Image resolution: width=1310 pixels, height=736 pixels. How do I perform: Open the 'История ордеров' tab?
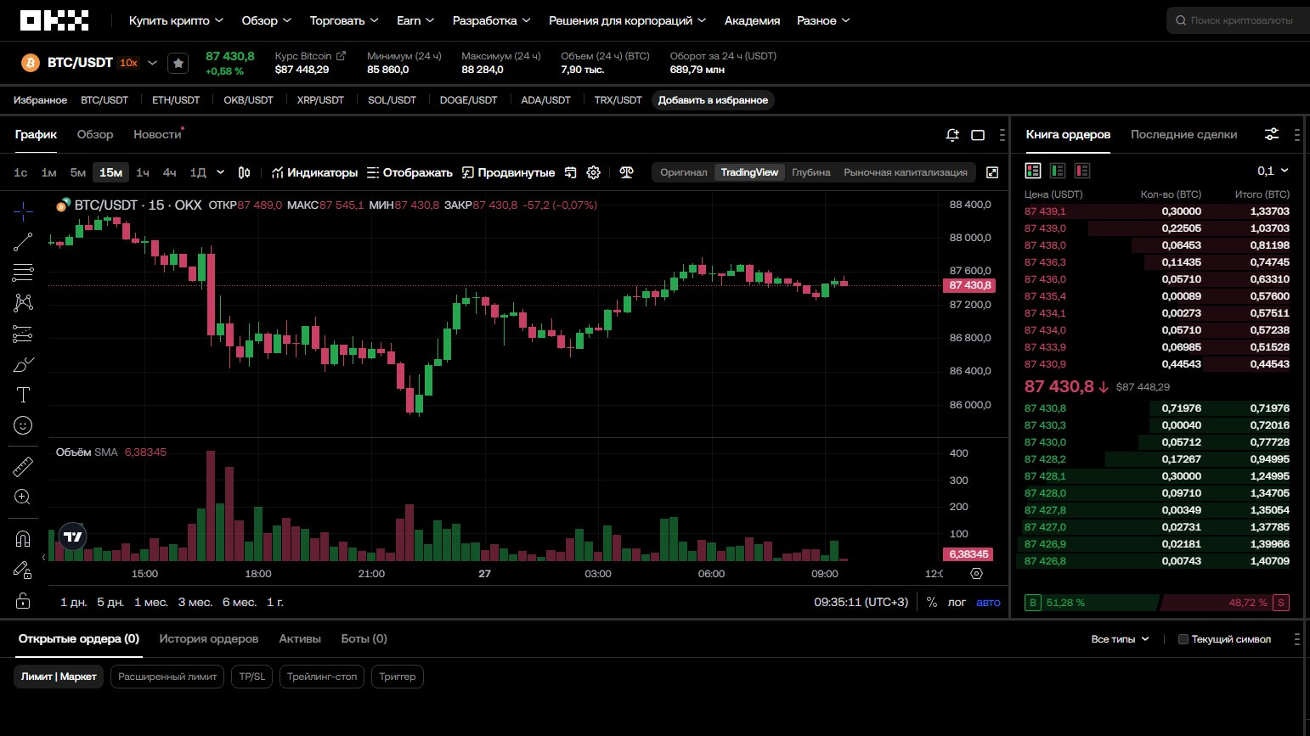tap(208, 638)
